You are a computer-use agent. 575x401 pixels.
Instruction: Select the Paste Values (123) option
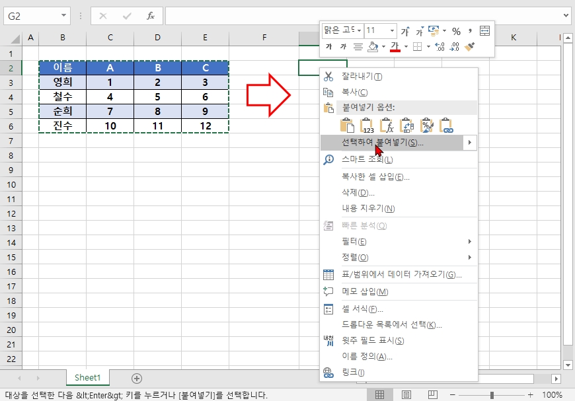[x=367, y=126]
